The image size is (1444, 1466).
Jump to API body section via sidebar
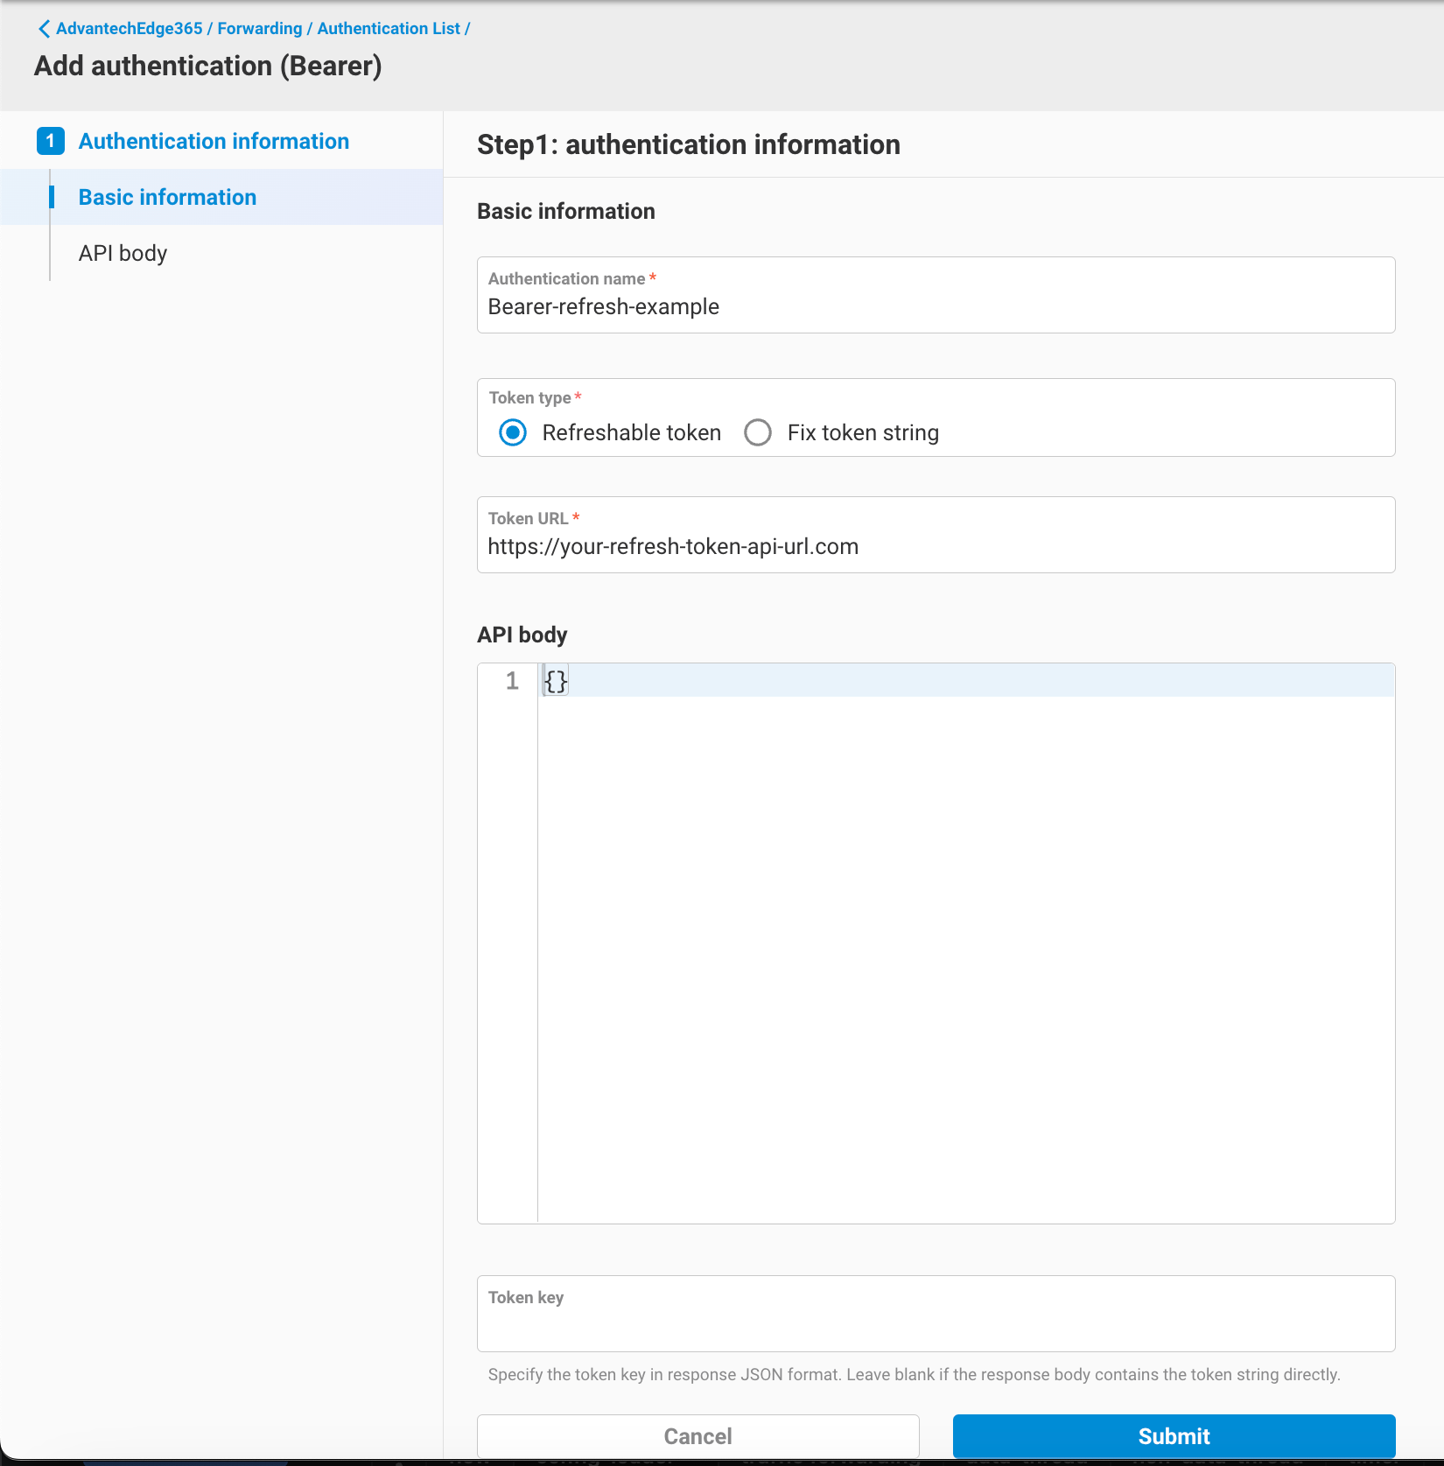click(x=123, y=253)
